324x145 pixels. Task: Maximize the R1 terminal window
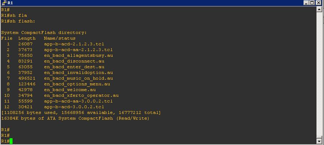coord(312,3)
